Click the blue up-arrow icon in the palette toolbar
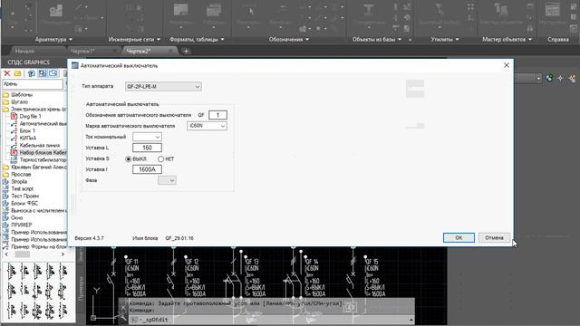 click(x=32, y=73)
